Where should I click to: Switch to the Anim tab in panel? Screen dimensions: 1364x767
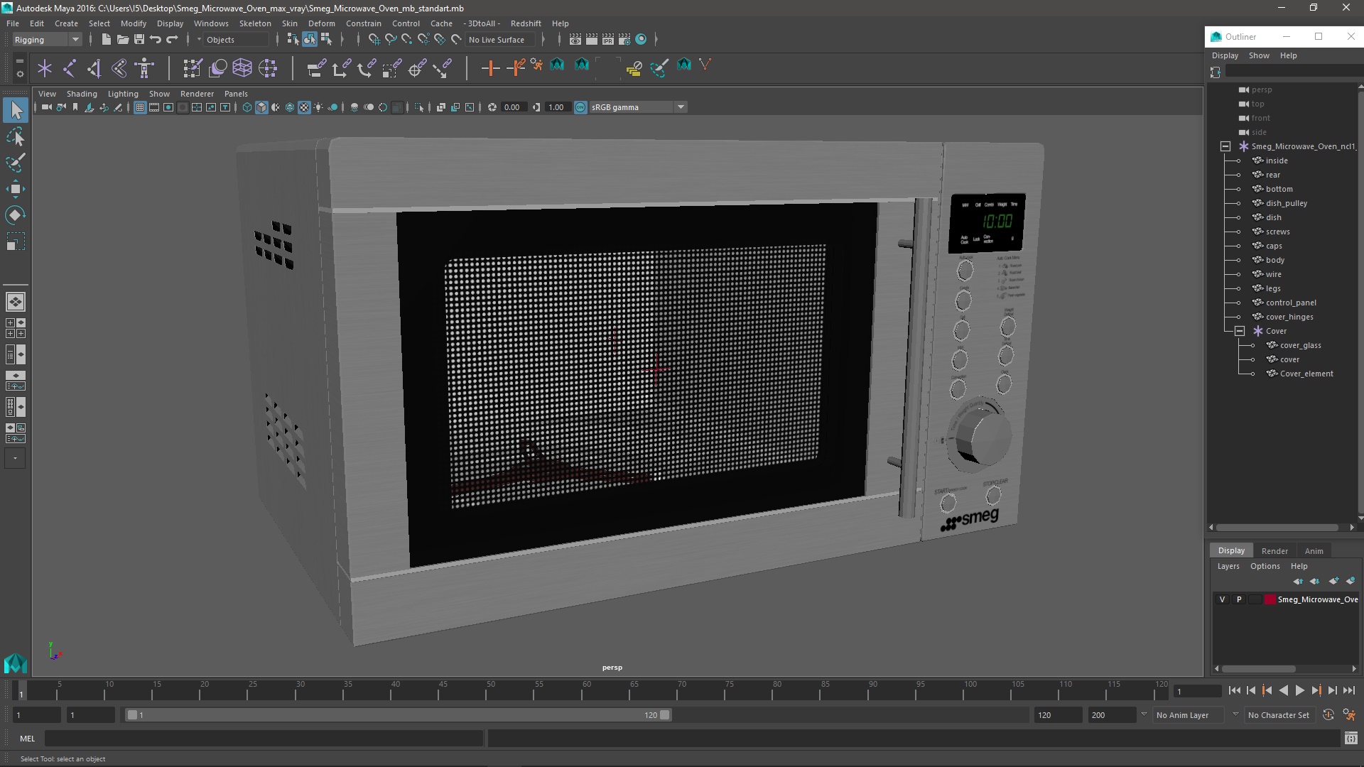coord(1314,550)
